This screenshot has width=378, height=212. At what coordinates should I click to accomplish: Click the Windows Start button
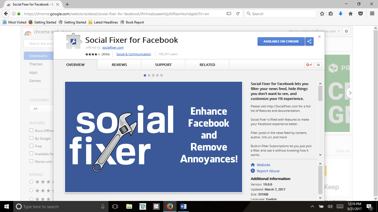pos(7,206)
